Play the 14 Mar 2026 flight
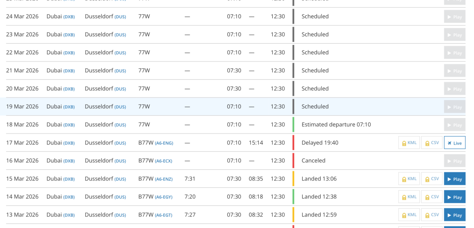Viewport: 474px width, 228px height. [454, 197]
